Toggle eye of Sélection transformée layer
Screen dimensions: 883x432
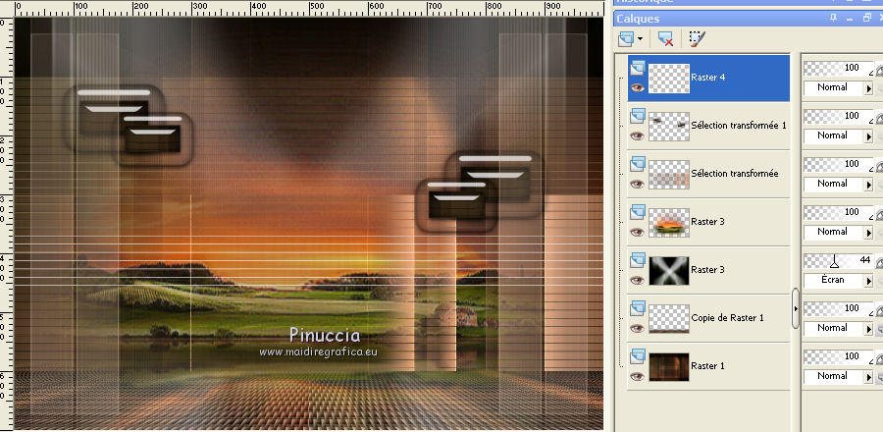point(637,184)
